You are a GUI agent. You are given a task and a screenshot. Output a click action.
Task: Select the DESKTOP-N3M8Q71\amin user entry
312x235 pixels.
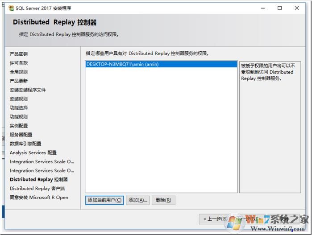click(122, 64)
